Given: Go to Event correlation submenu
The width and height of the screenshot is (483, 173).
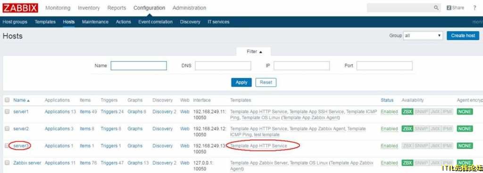Looking at the screenshot, I should pyautogui.click(x=155, y=22).
